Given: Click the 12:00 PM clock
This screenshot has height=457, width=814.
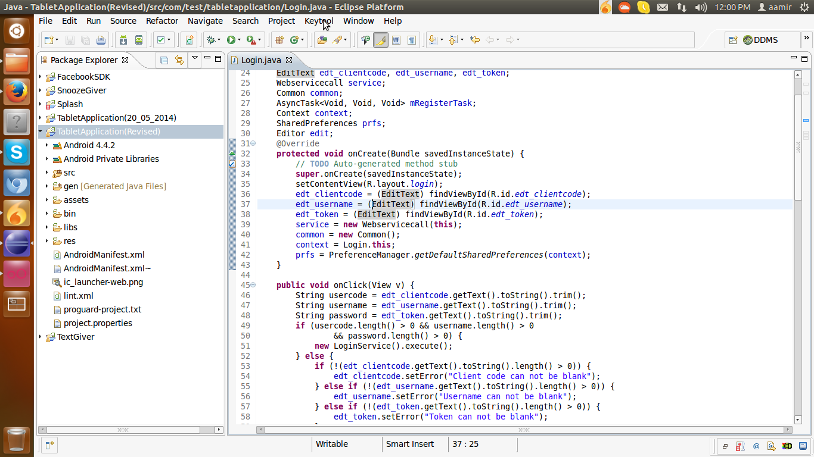Looking at the screenshot, I should [x=732, y=7].
